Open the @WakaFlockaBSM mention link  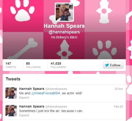pyautogui.click(x=46, y=93)
